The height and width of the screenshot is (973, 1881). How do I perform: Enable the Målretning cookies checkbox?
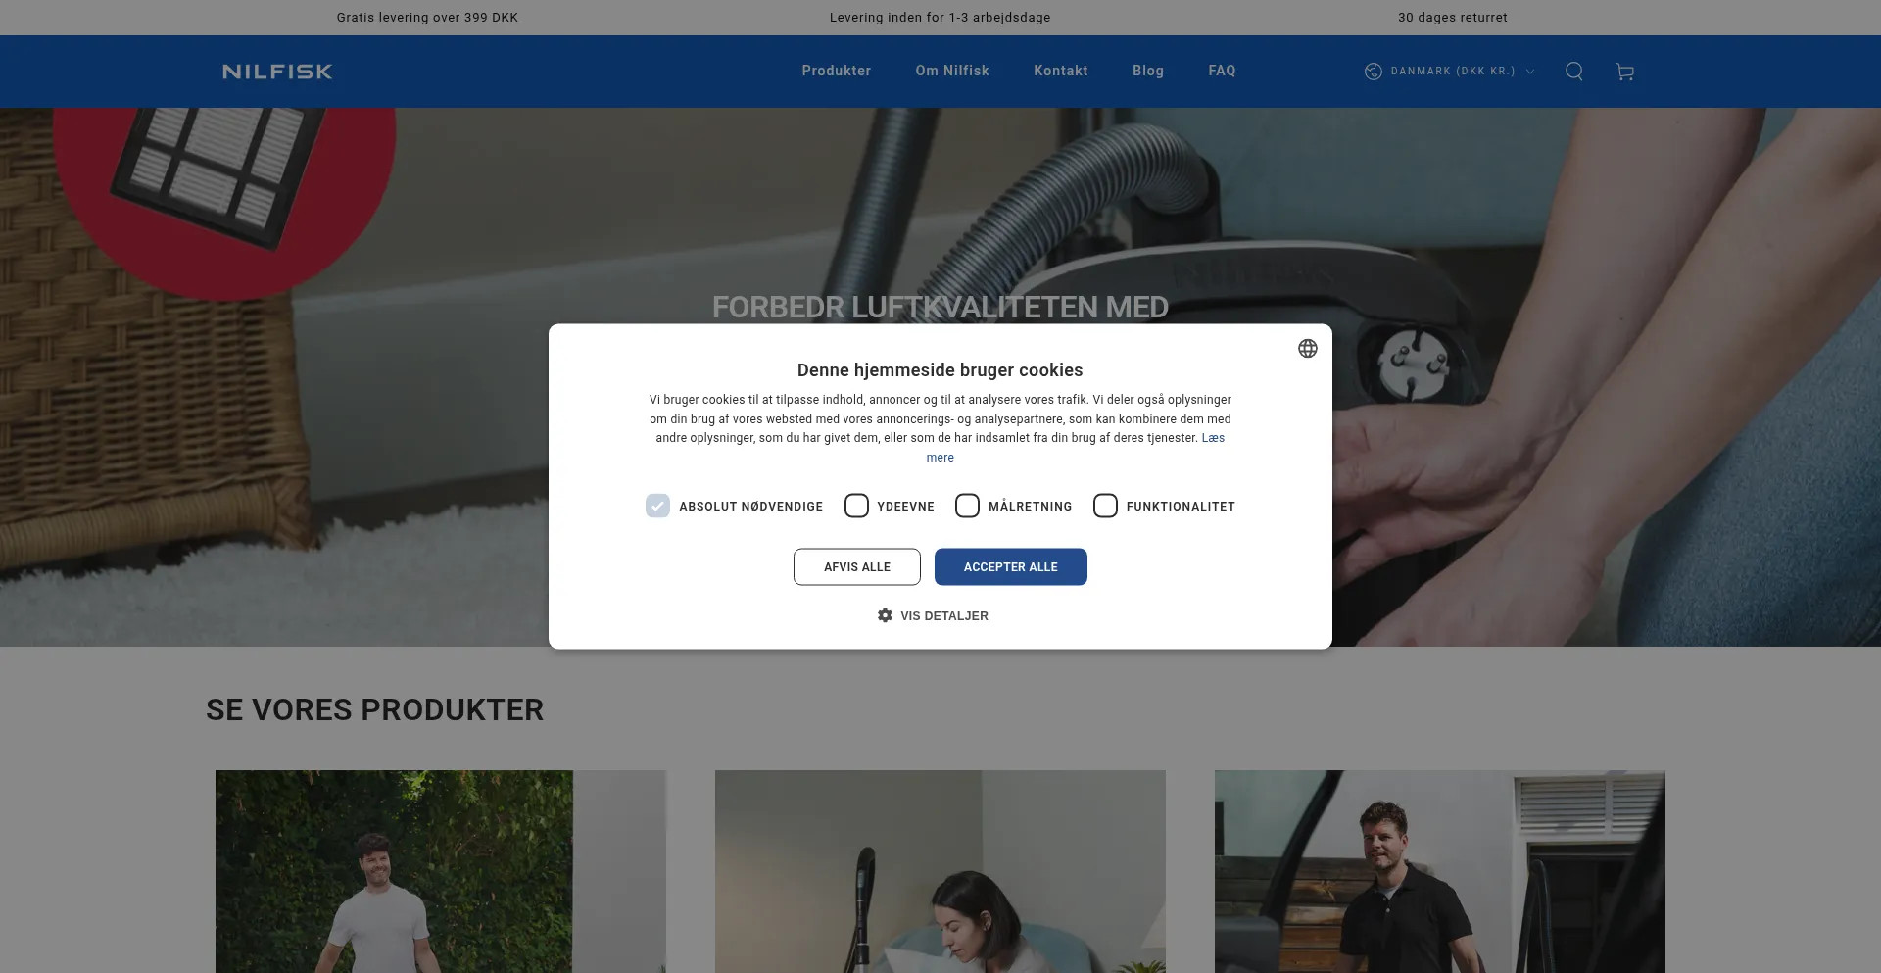pyautogui.click(x=967, y=506)
